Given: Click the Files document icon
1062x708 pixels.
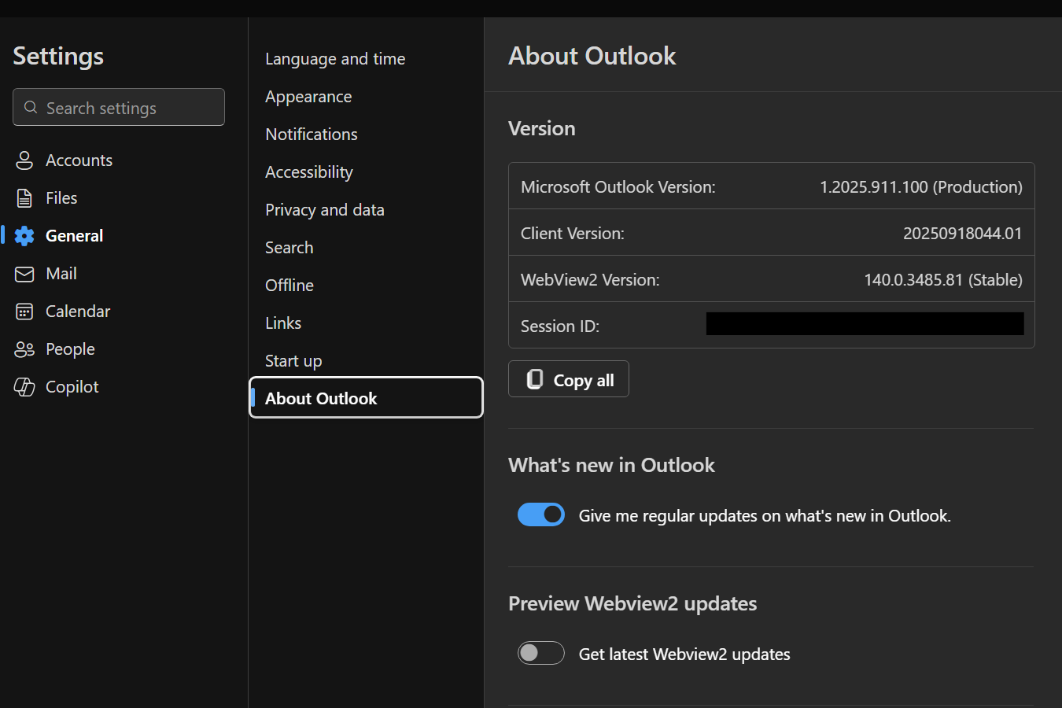Looking at the screenshot, I should (24, 198).
